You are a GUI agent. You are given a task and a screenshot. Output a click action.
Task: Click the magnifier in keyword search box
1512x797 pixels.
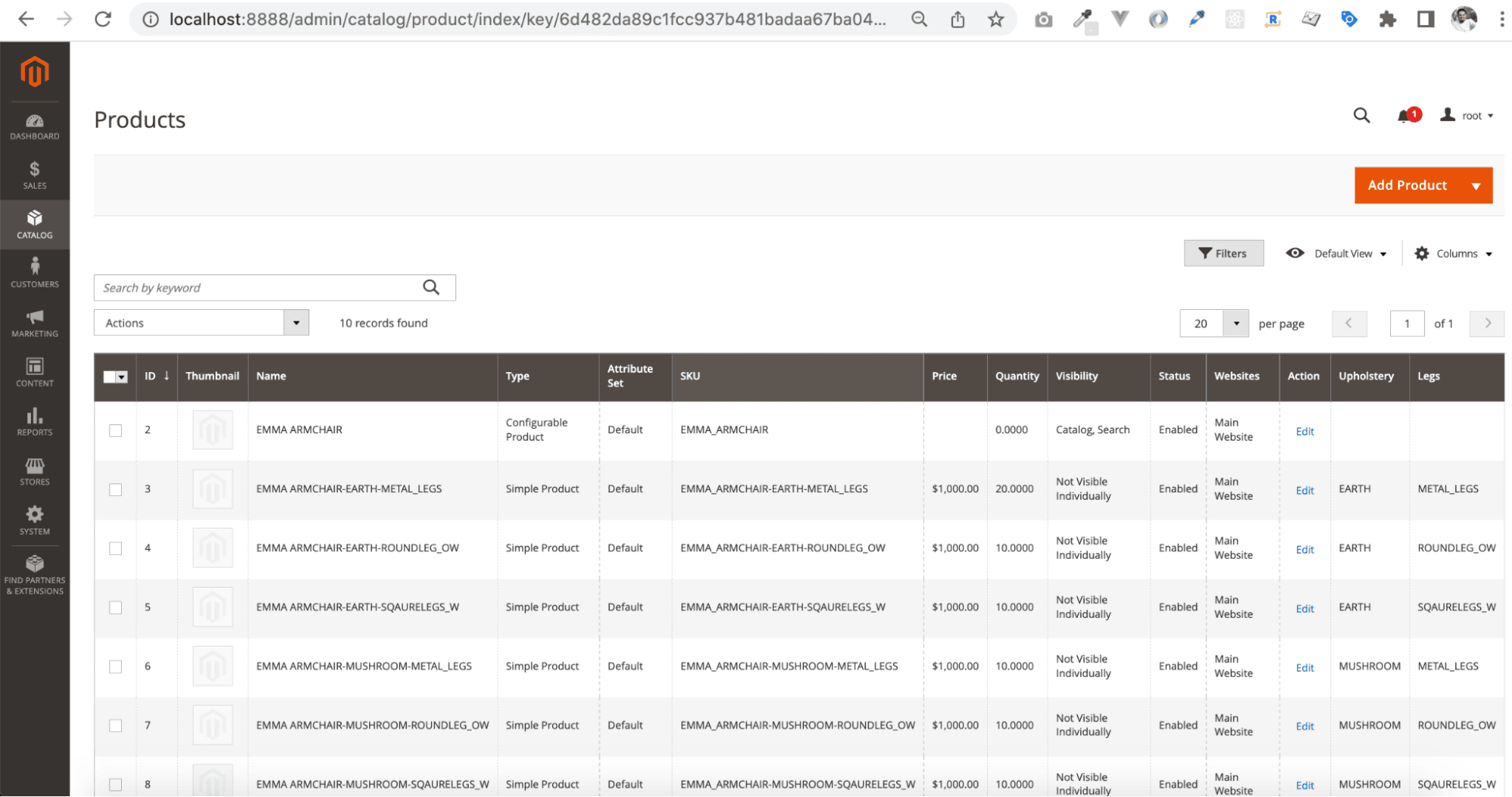431,287
